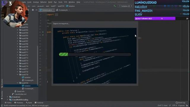Viewport: 190px width, 107px height.
Task: Click the 25:47 caret position indicator
Action: pyautogui.click(x=162, y=106)
